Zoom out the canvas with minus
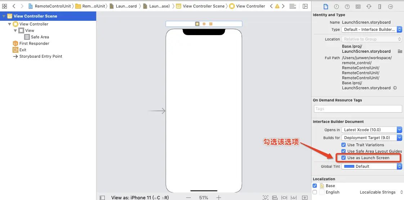The width and height of the screenshot is (404, 200). click(x=189, y=198)
